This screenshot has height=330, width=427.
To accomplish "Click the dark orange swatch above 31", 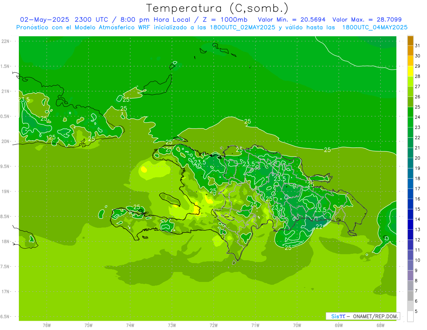I will click(410, 41).
